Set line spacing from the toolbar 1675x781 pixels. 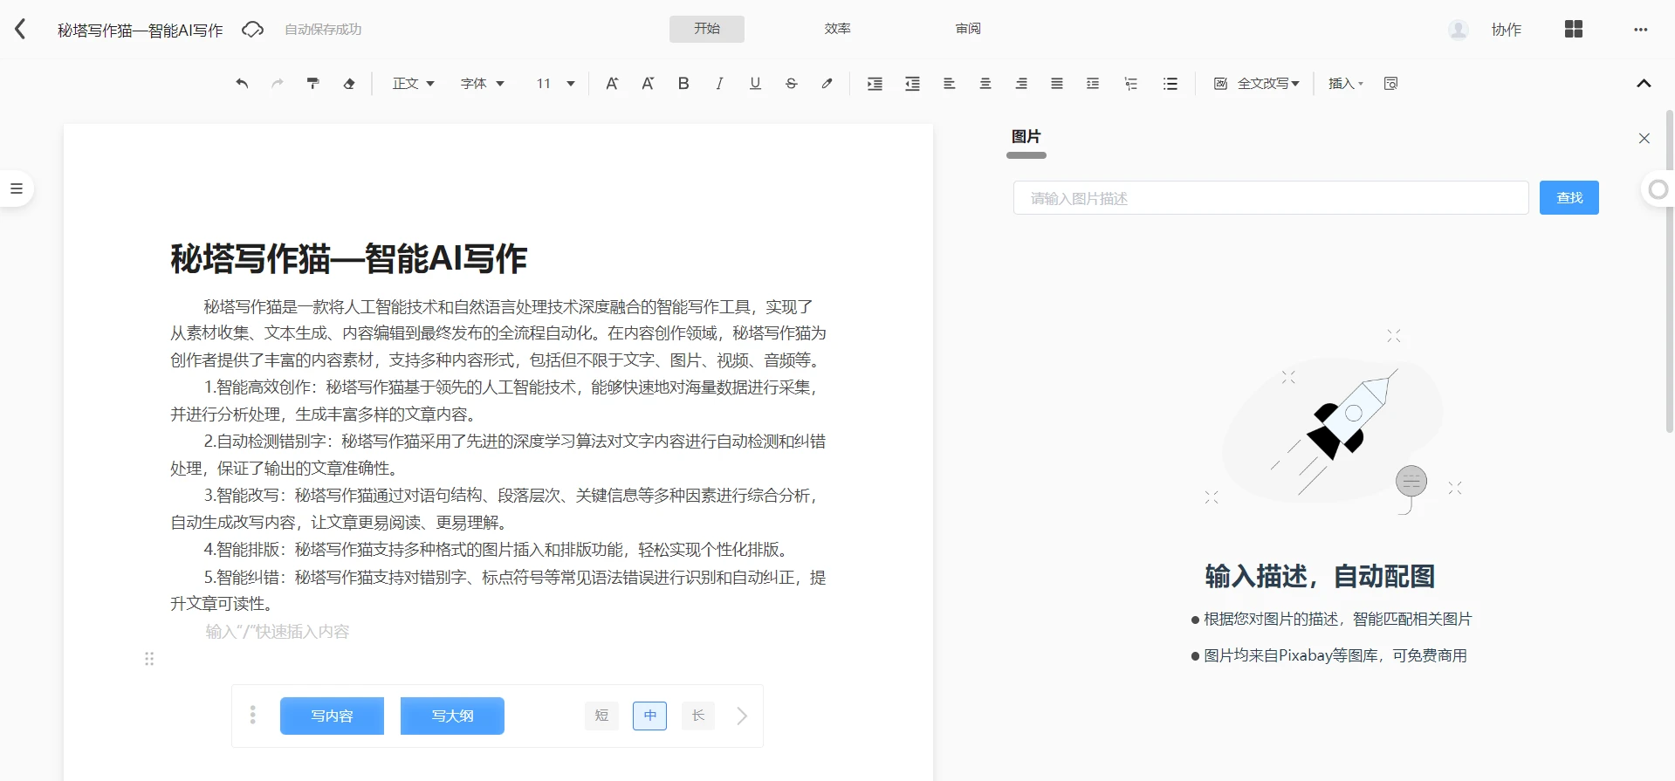click(1093, 84)
